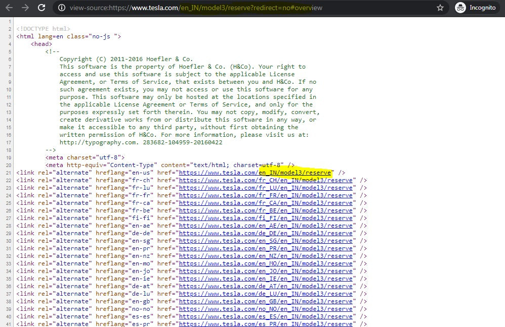The image size is (505, 327).
Task: Open the fr_LU model3 reserve link
Action: (266, 188)
